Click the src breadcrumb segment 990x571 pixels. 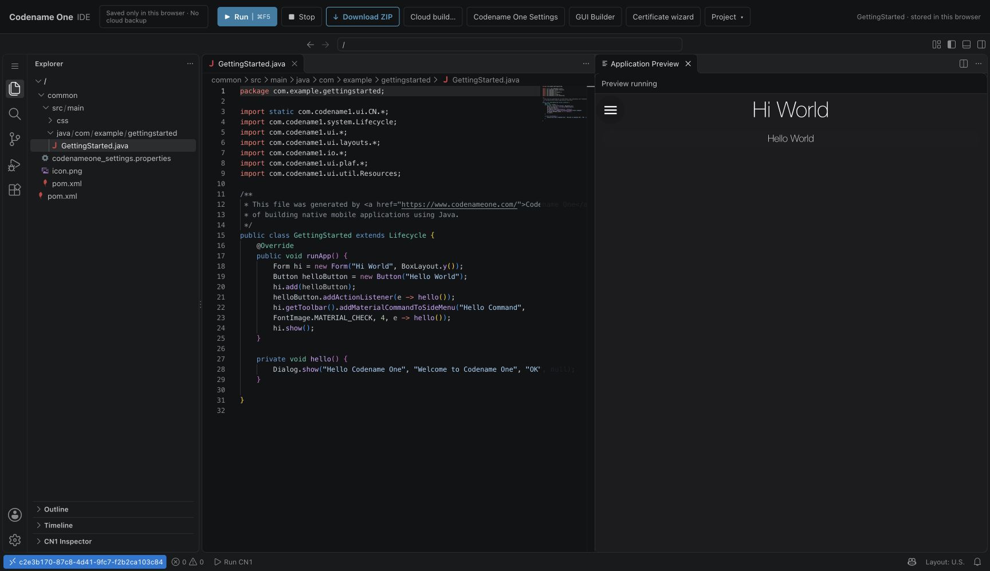tap(256, 80)
